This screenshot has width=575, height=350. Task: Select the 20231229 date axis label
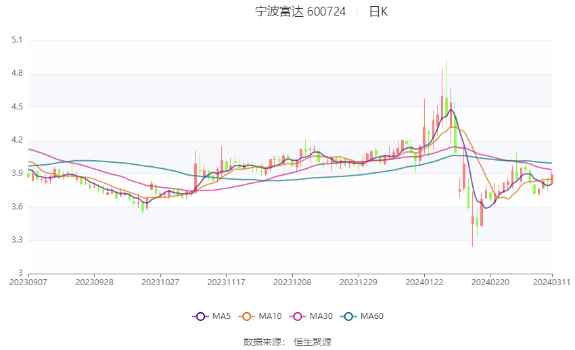coord(359,282)
